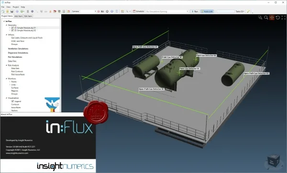
Task: Select Gas Leaks, Exhausts and Liquid Pools
Action: (x=27, y=38)
